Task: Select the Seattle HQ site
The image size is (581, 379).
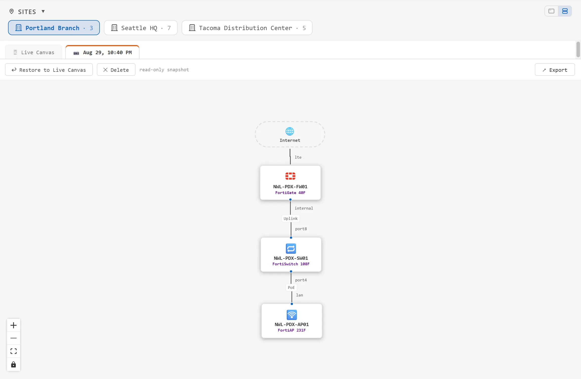Action: point(141,28)
